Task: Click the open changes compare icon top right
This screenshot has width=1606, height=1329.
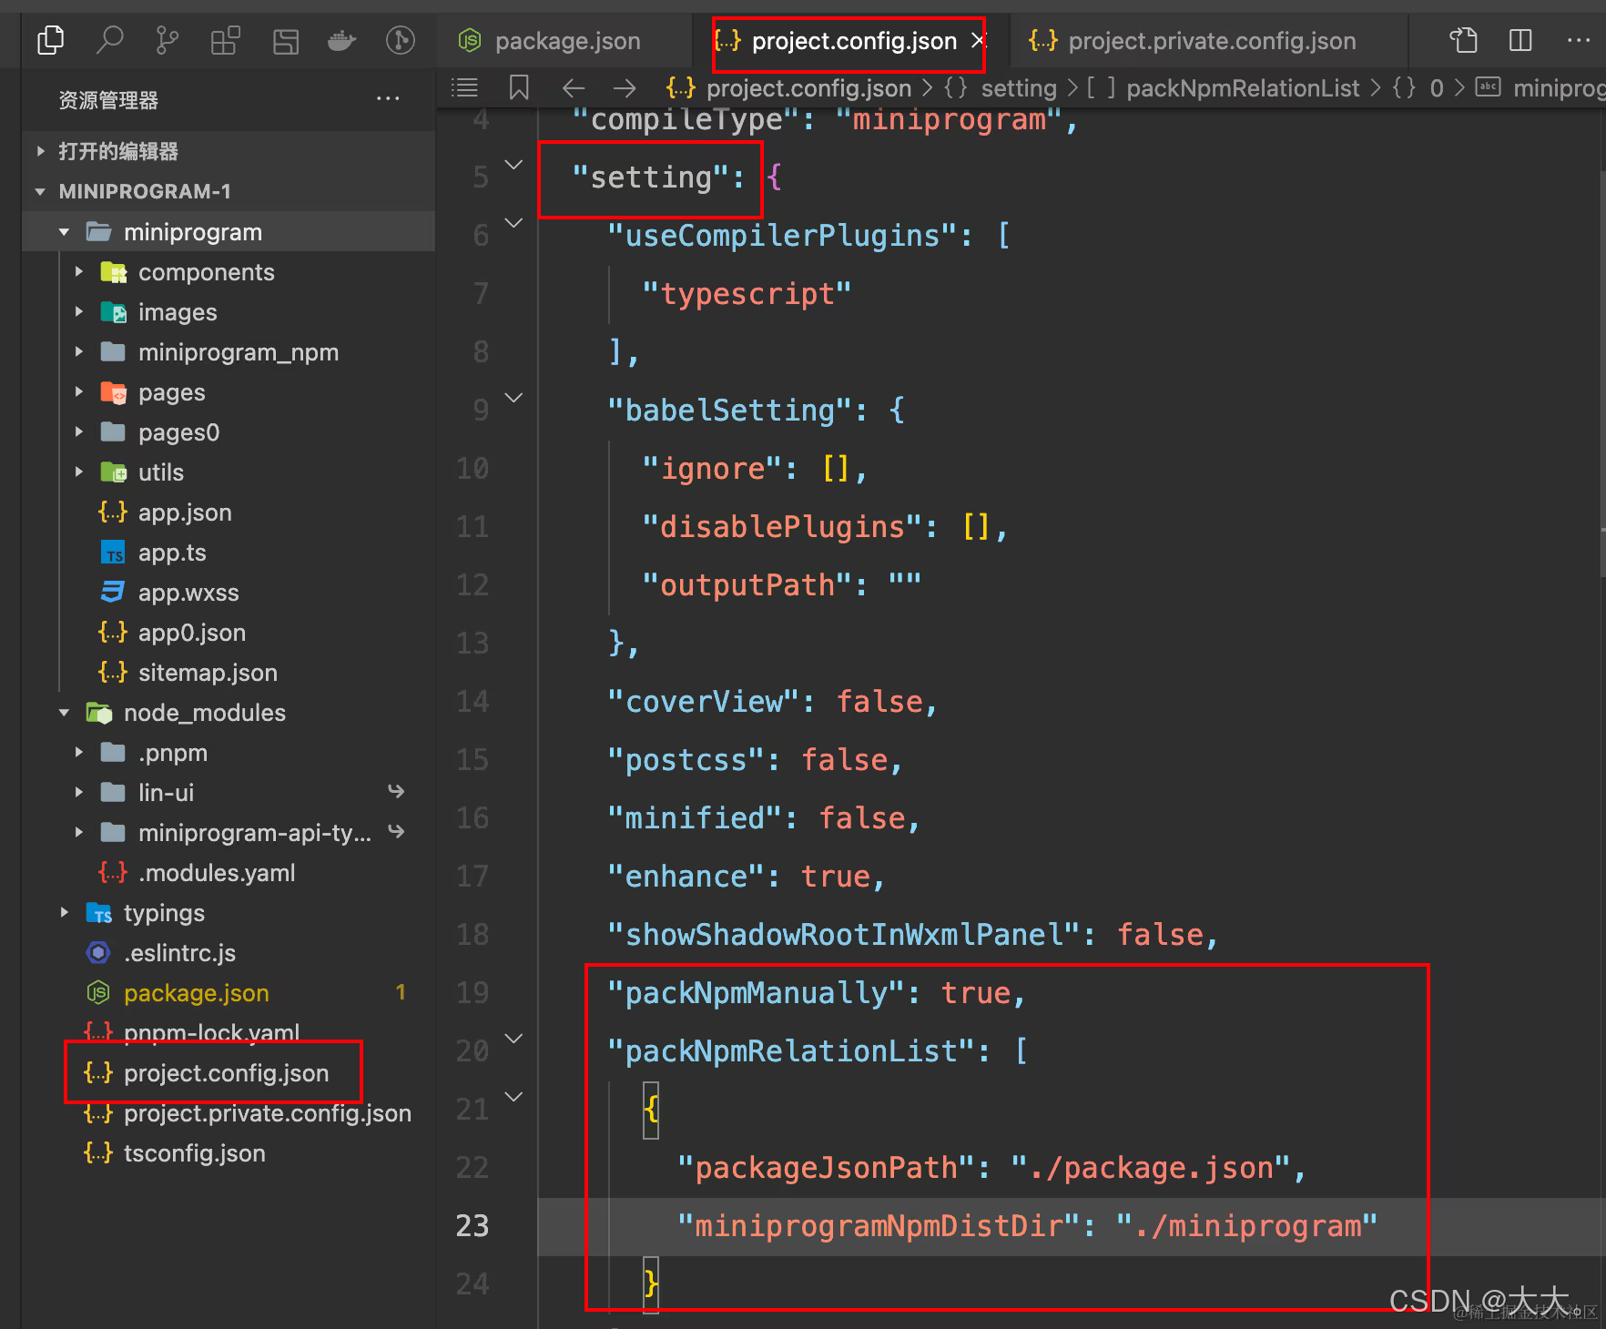Action: 1463,40
